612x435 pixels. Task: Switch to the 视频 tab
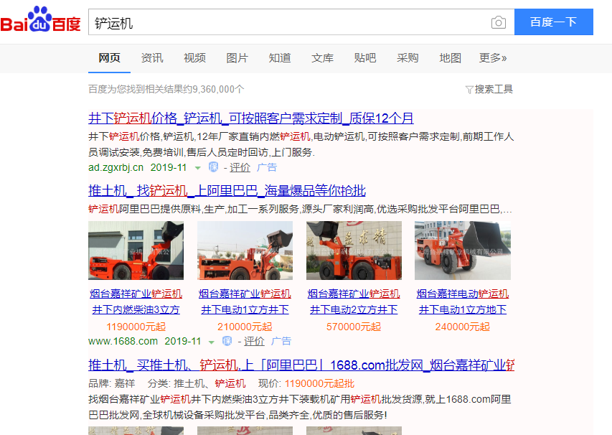[194, 58]
